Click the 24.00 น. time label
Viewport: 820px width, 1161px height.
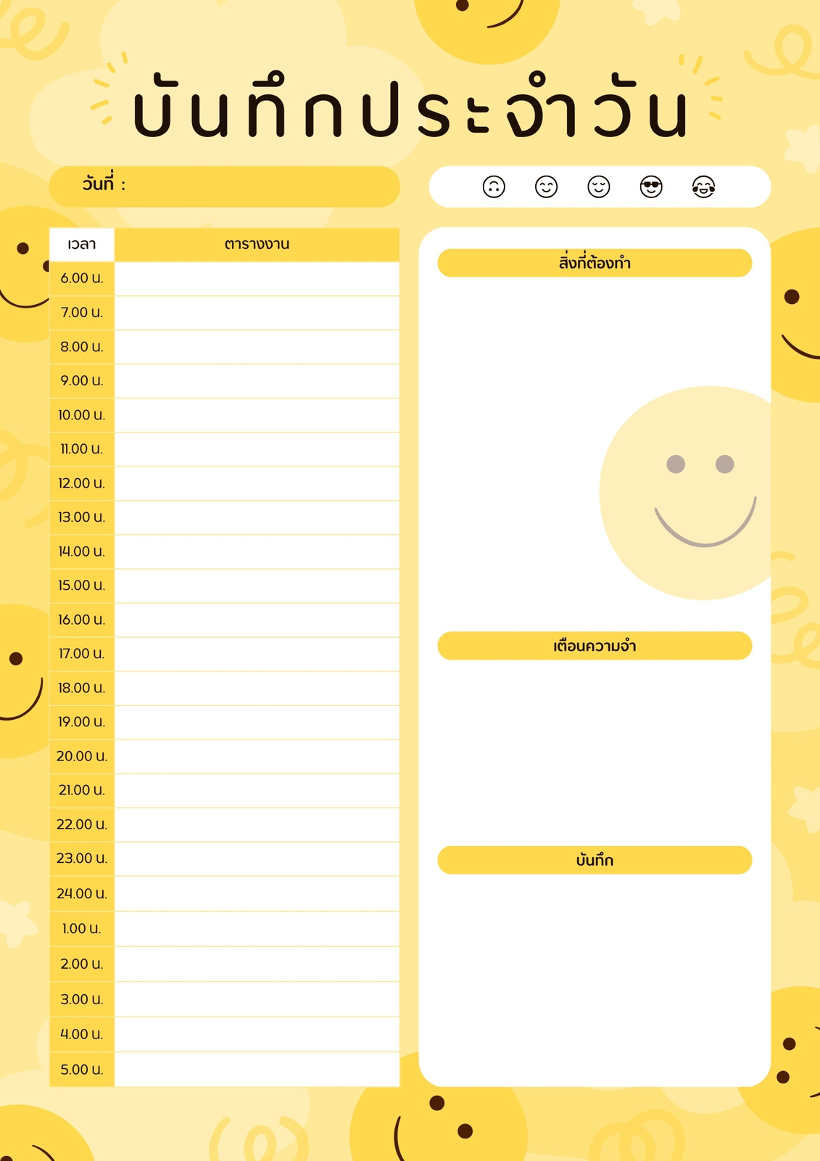[82, 894]
